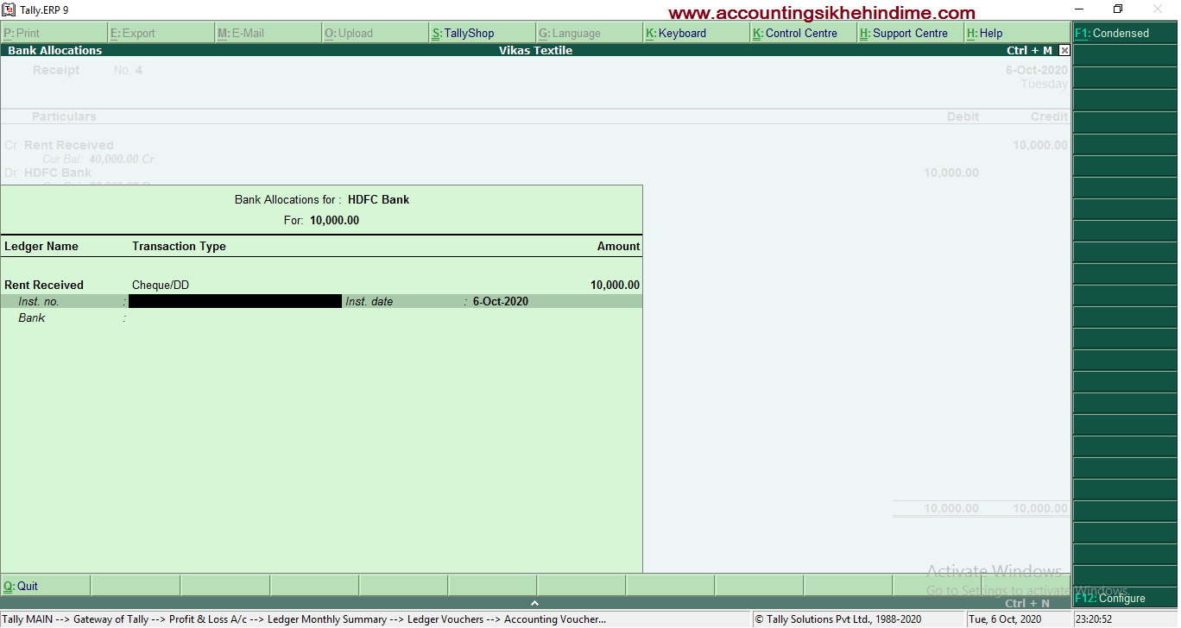Click the Ctrl + N label
Viewport: 1181px width, 628px height.
pyautogui.click(x=1027, y=603)
